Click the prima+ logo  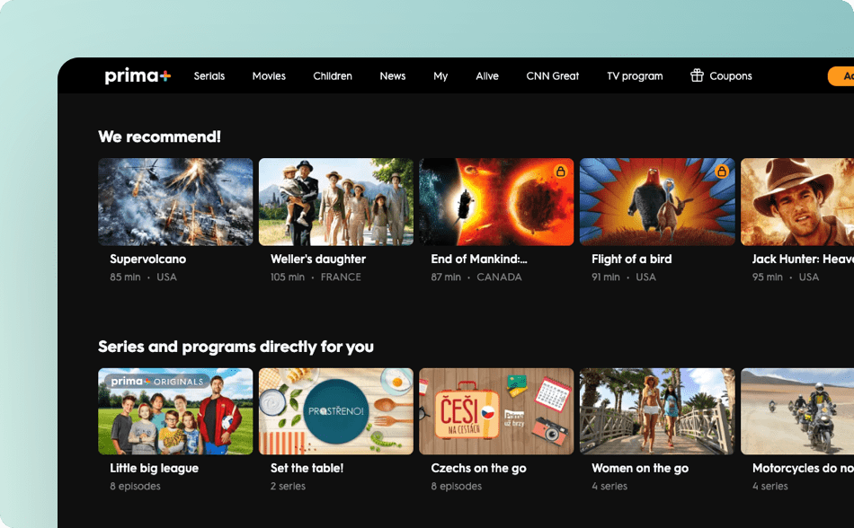(138, 76)
